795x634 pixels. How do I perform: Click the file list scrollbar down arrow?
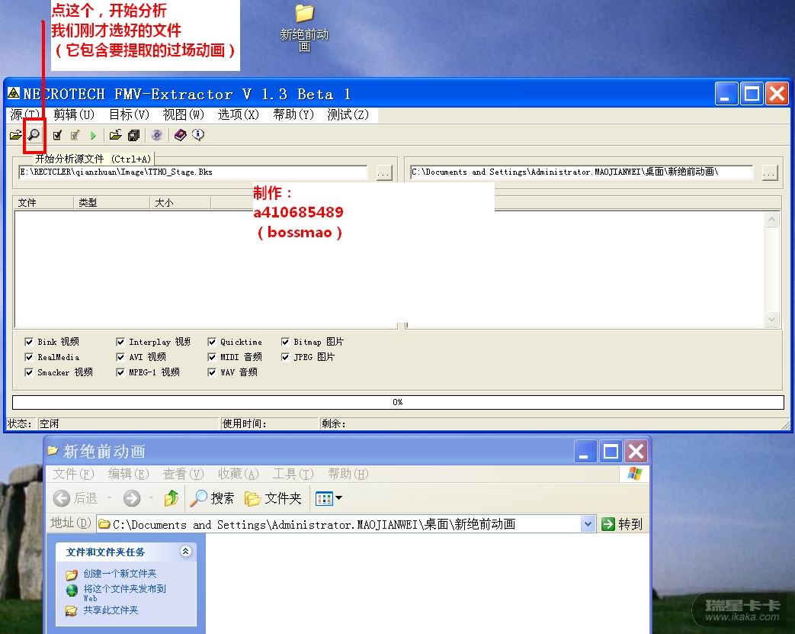tap(771, 319)
